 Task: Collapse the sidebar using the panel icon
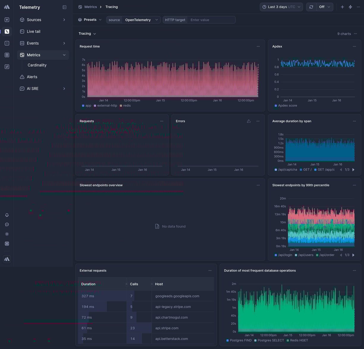pyautogui.click(x=65, y=7)
